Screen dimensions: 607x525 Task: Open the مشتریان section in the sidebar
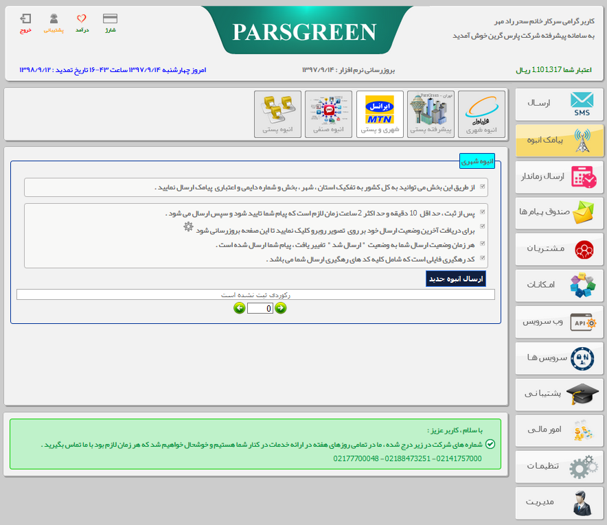559,249
